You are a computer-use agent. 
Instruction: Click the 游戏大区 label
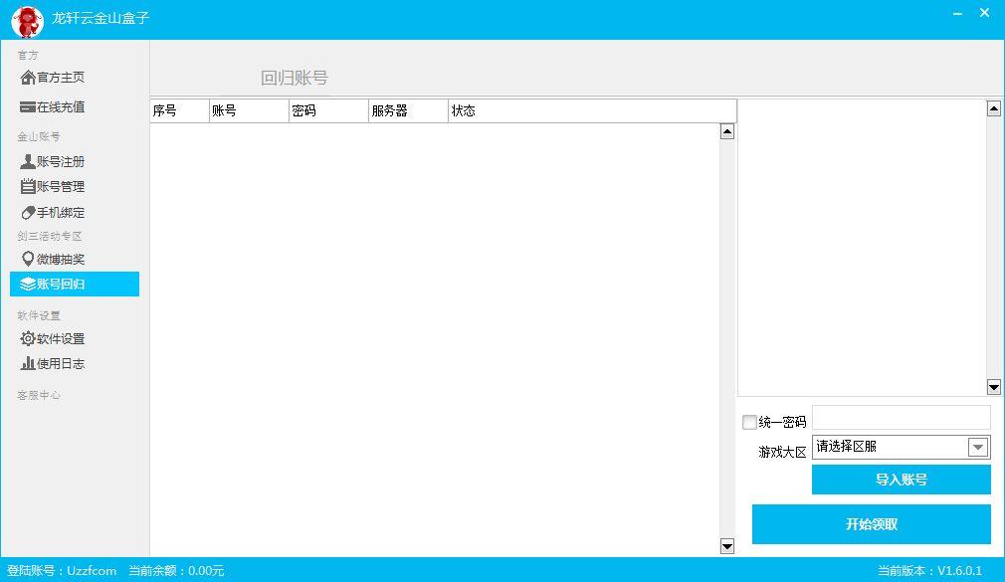(x=782, y=452)
